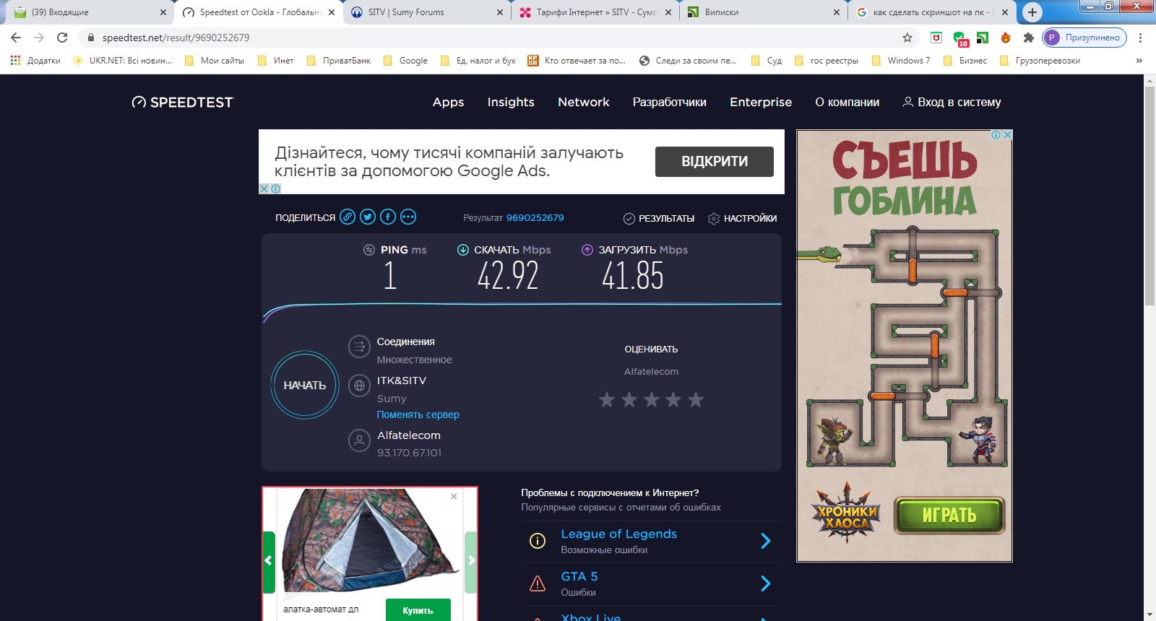The image size is (1156, 621).
Task: Open РЕЗУЛЬТАТЫ results history
Action: pyautogui.click(x=659, y=218)
